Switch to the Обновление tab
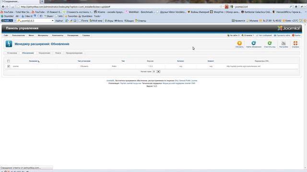 (x=28, y=53)
